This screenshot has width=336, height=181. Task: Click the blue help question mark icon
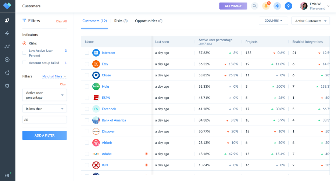[x=289, y=6]
